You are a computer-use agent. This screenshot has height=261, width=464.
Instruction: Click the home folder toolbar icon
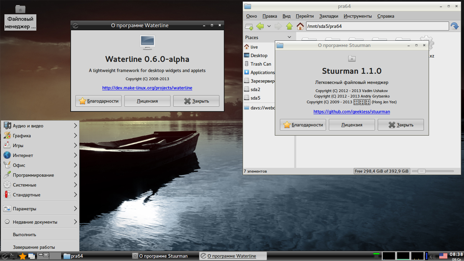coord(300,26)
